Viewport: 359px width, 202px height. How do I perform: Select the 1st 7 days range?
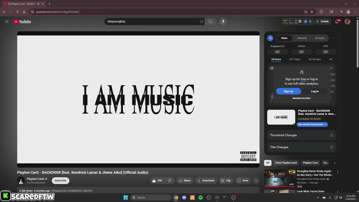pos(295,59)
